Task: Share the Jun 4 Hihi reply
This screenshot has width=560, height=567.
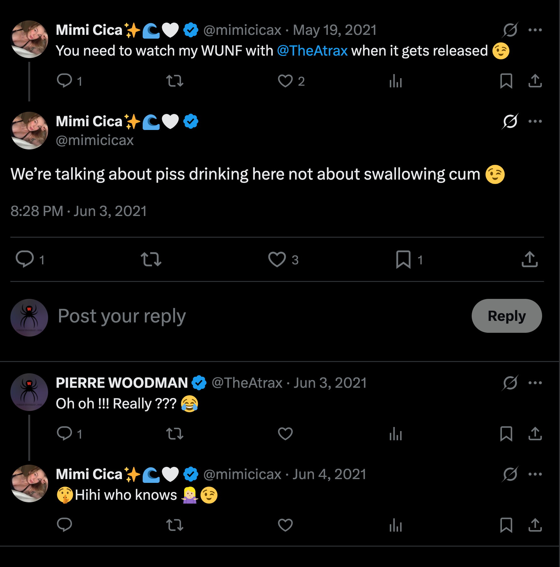Action: coord(535,525)
